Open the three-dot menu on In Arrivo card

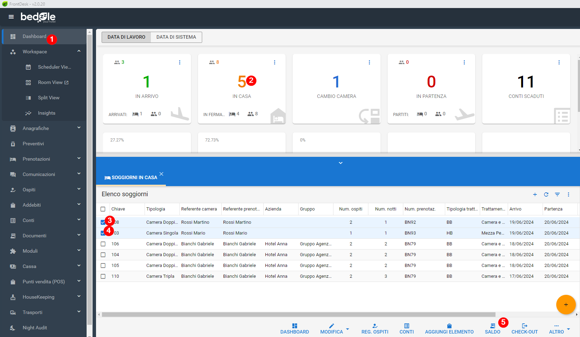pyautogui.click(x=180, y=62)
